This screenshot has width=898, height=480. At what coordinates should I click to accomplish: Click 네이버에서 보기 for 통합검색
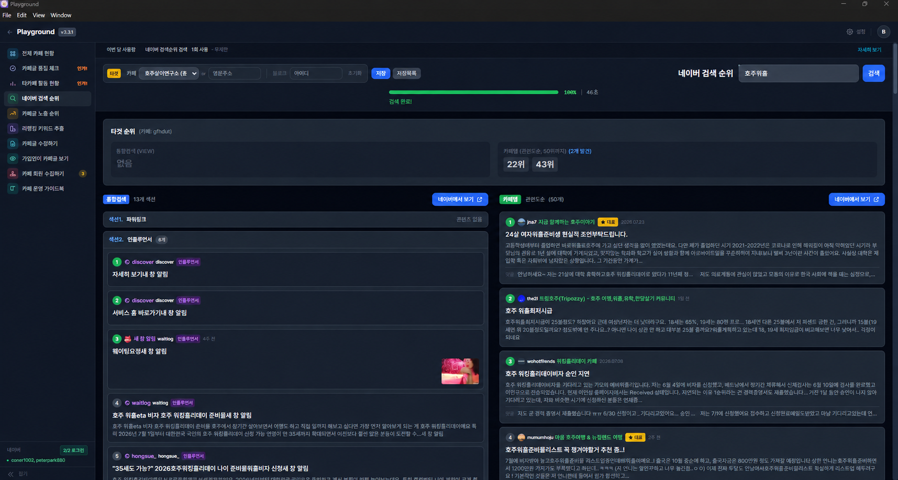point(460,199)
